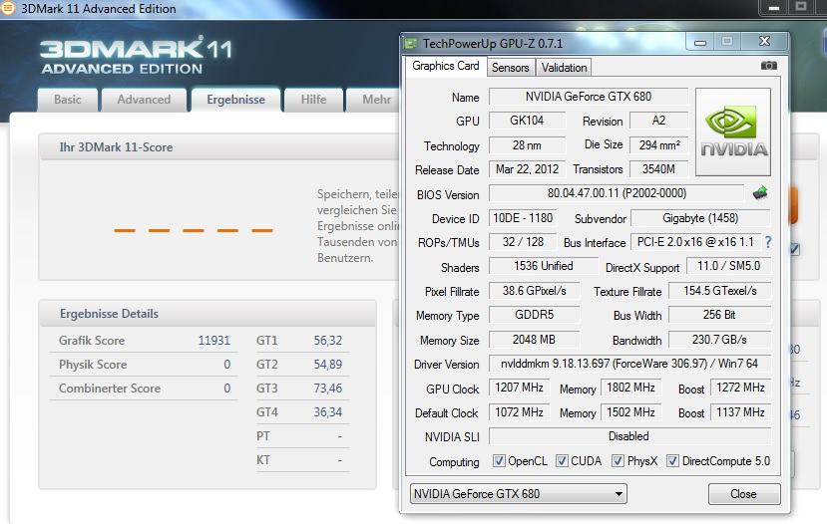Click the Name field NVIDIA GeForce GTX 680

[x=588, y=97]
